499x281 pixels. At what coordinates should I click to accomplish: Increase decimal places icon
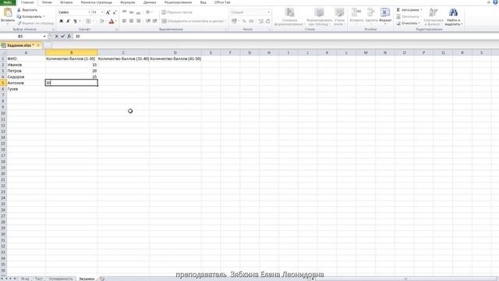click(x=260, y=21)
